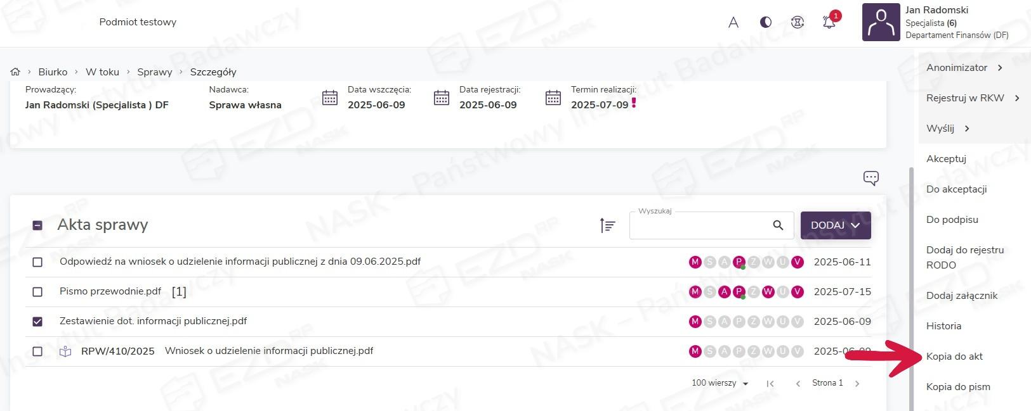Select Kopia do akt from the side menu
1031x411 pixels.
point(954,357)
